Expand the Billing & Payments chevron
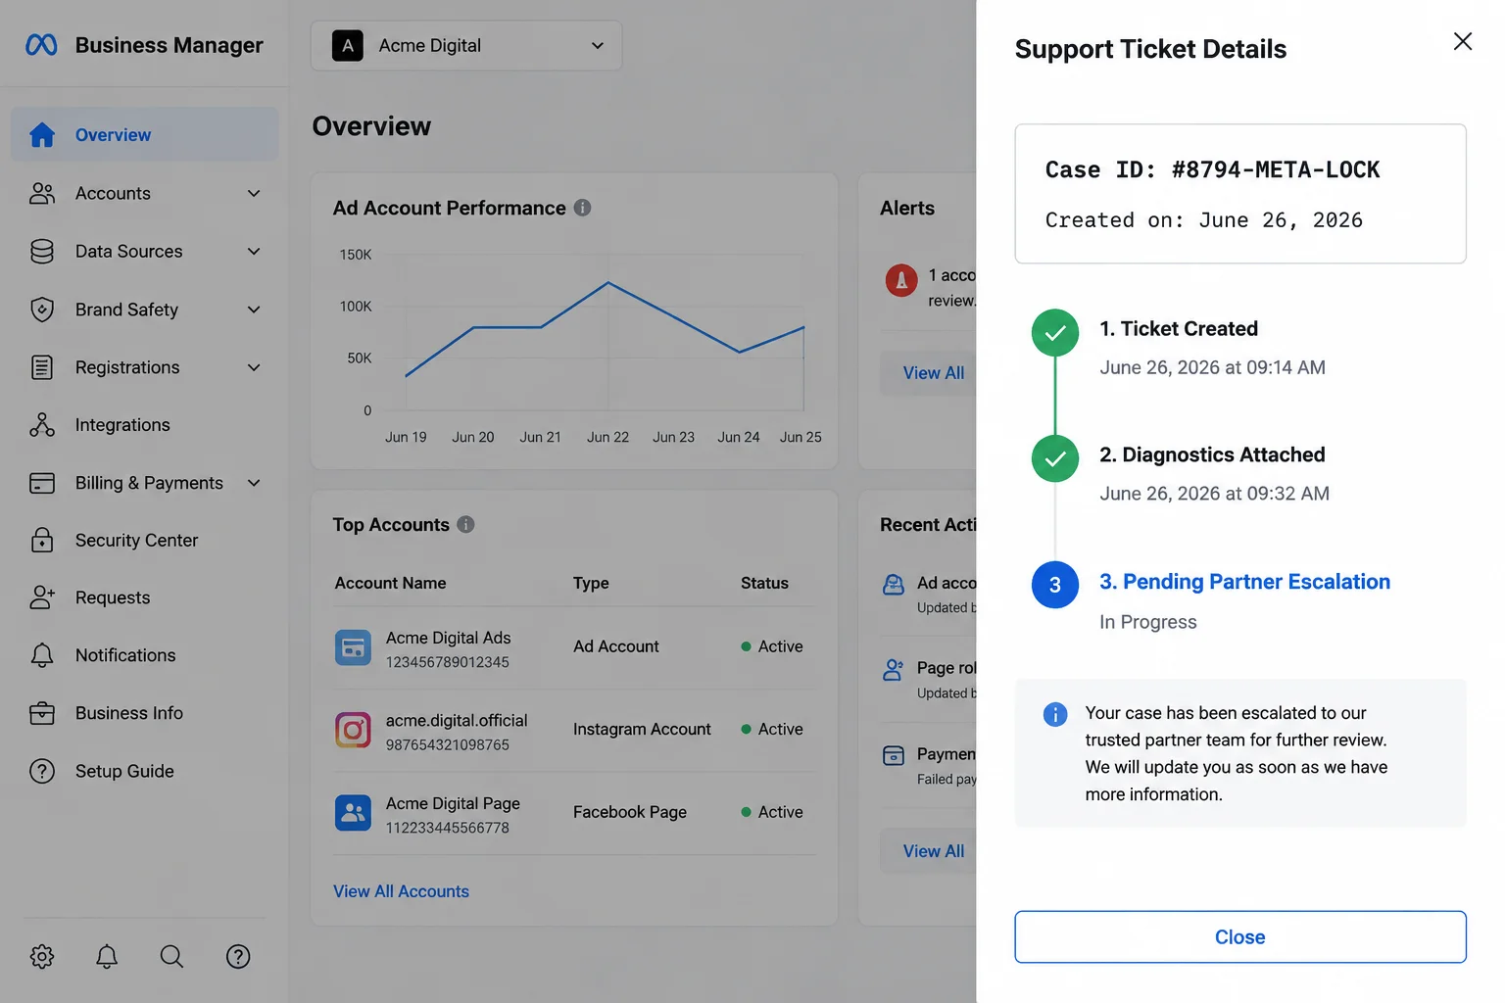The image size is (1505, 1003). pyautogui.click(x=254, y=483)
